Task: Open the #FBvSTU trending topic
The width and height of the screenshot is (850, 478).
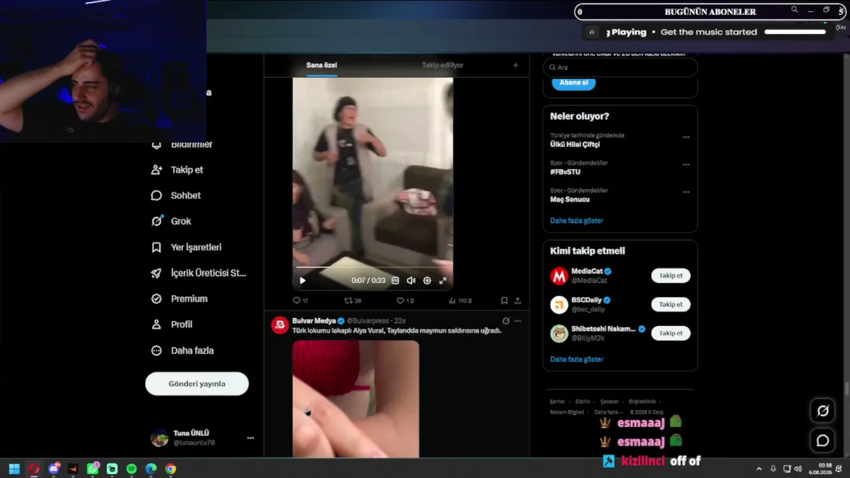Action: click(565, 172)
